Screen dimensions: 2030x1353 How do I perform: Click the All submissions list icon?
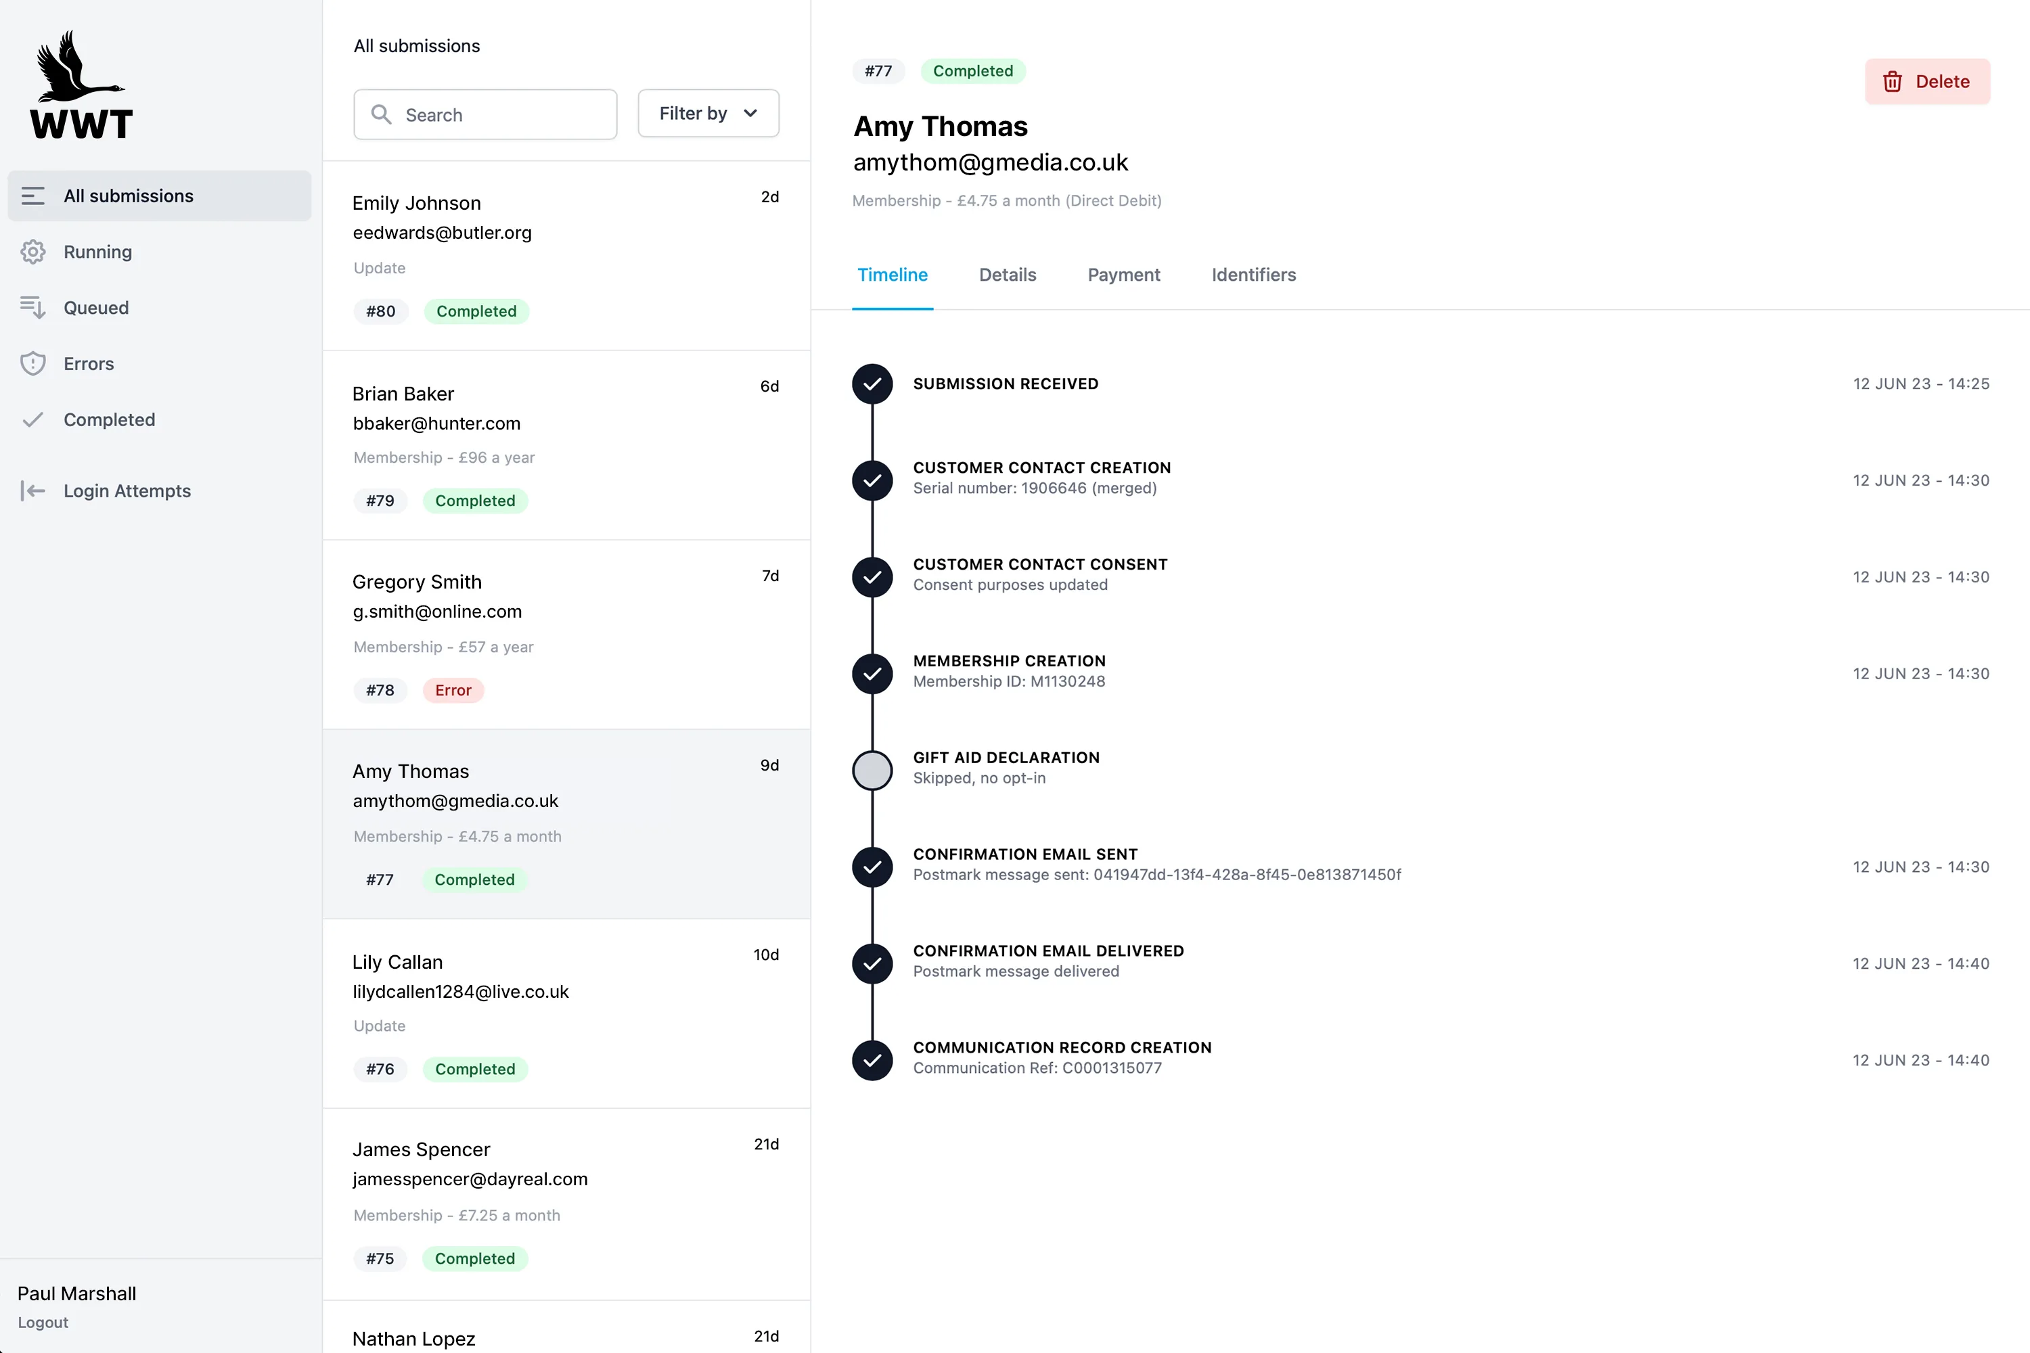pyautogui.click(x=32, y=196)
